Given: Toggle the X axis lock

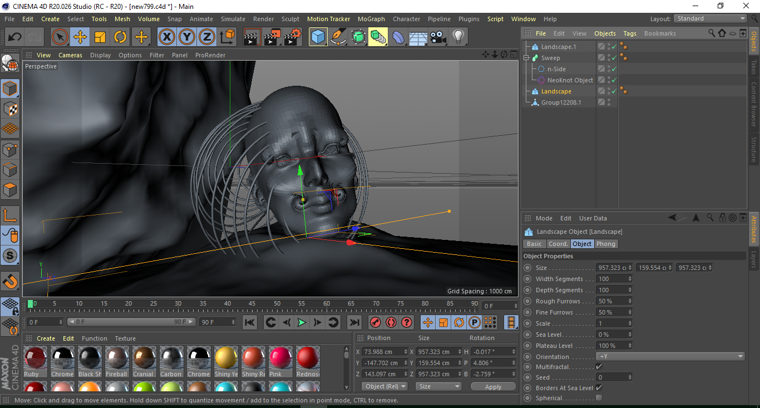Looking at the screenshot, I should 166,37.
